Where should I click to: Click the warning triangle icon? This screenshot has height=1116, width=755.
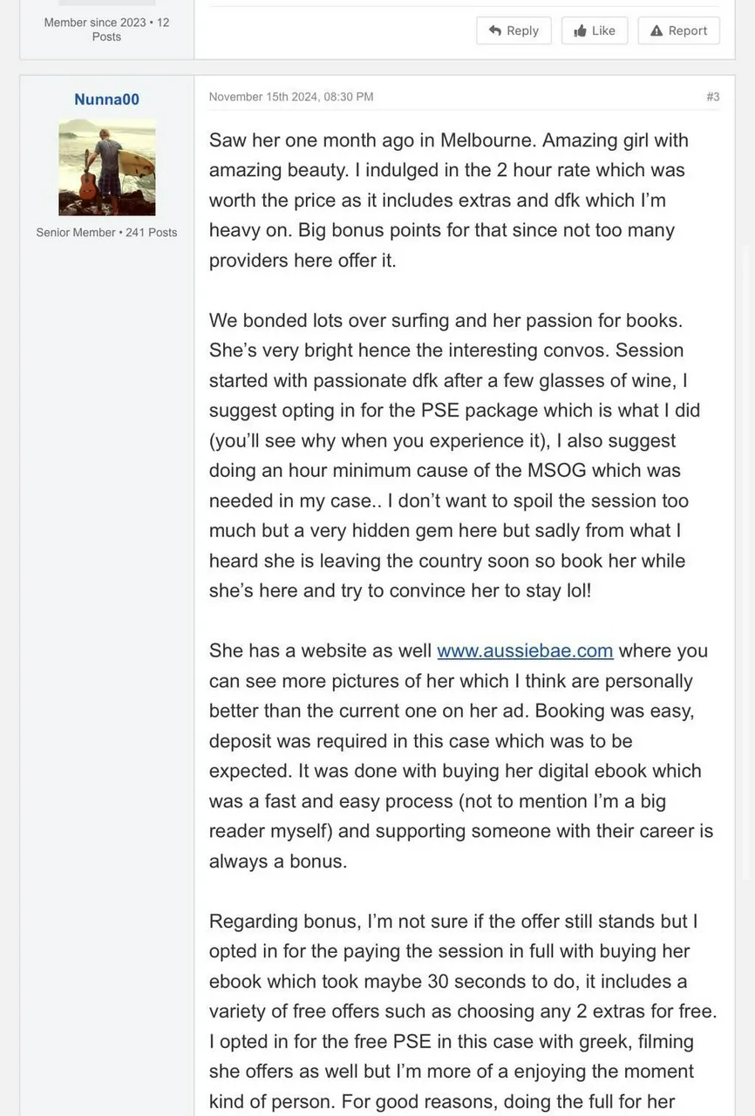coord(656,31)
